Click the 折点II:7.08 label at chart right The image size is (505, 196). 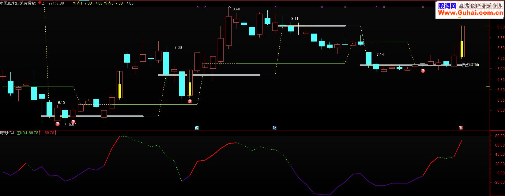pos(470,65)
